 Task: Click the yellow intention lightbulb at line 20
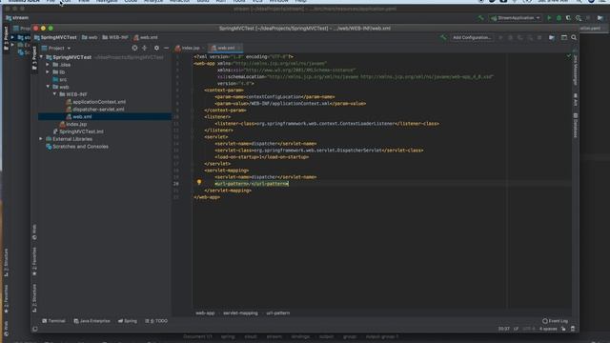199,182
